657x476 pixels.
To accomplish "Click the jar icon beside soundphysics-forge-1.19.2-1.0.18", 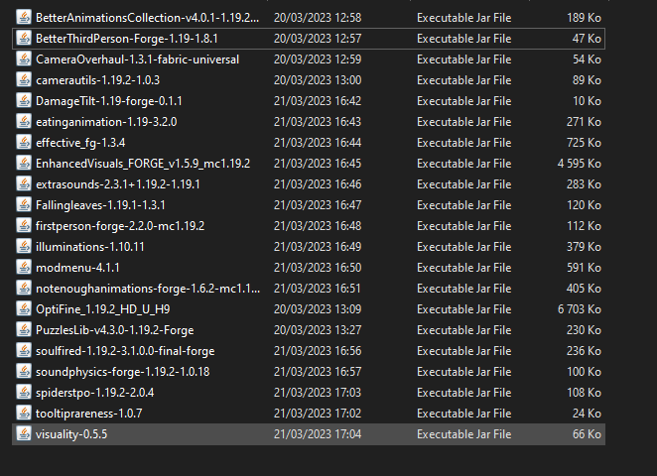I will click(24, 371).
